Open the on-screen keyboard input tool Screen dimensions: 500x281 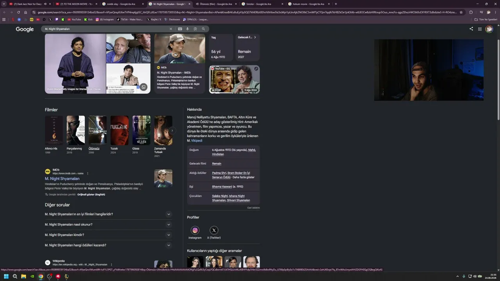(180, 29)
